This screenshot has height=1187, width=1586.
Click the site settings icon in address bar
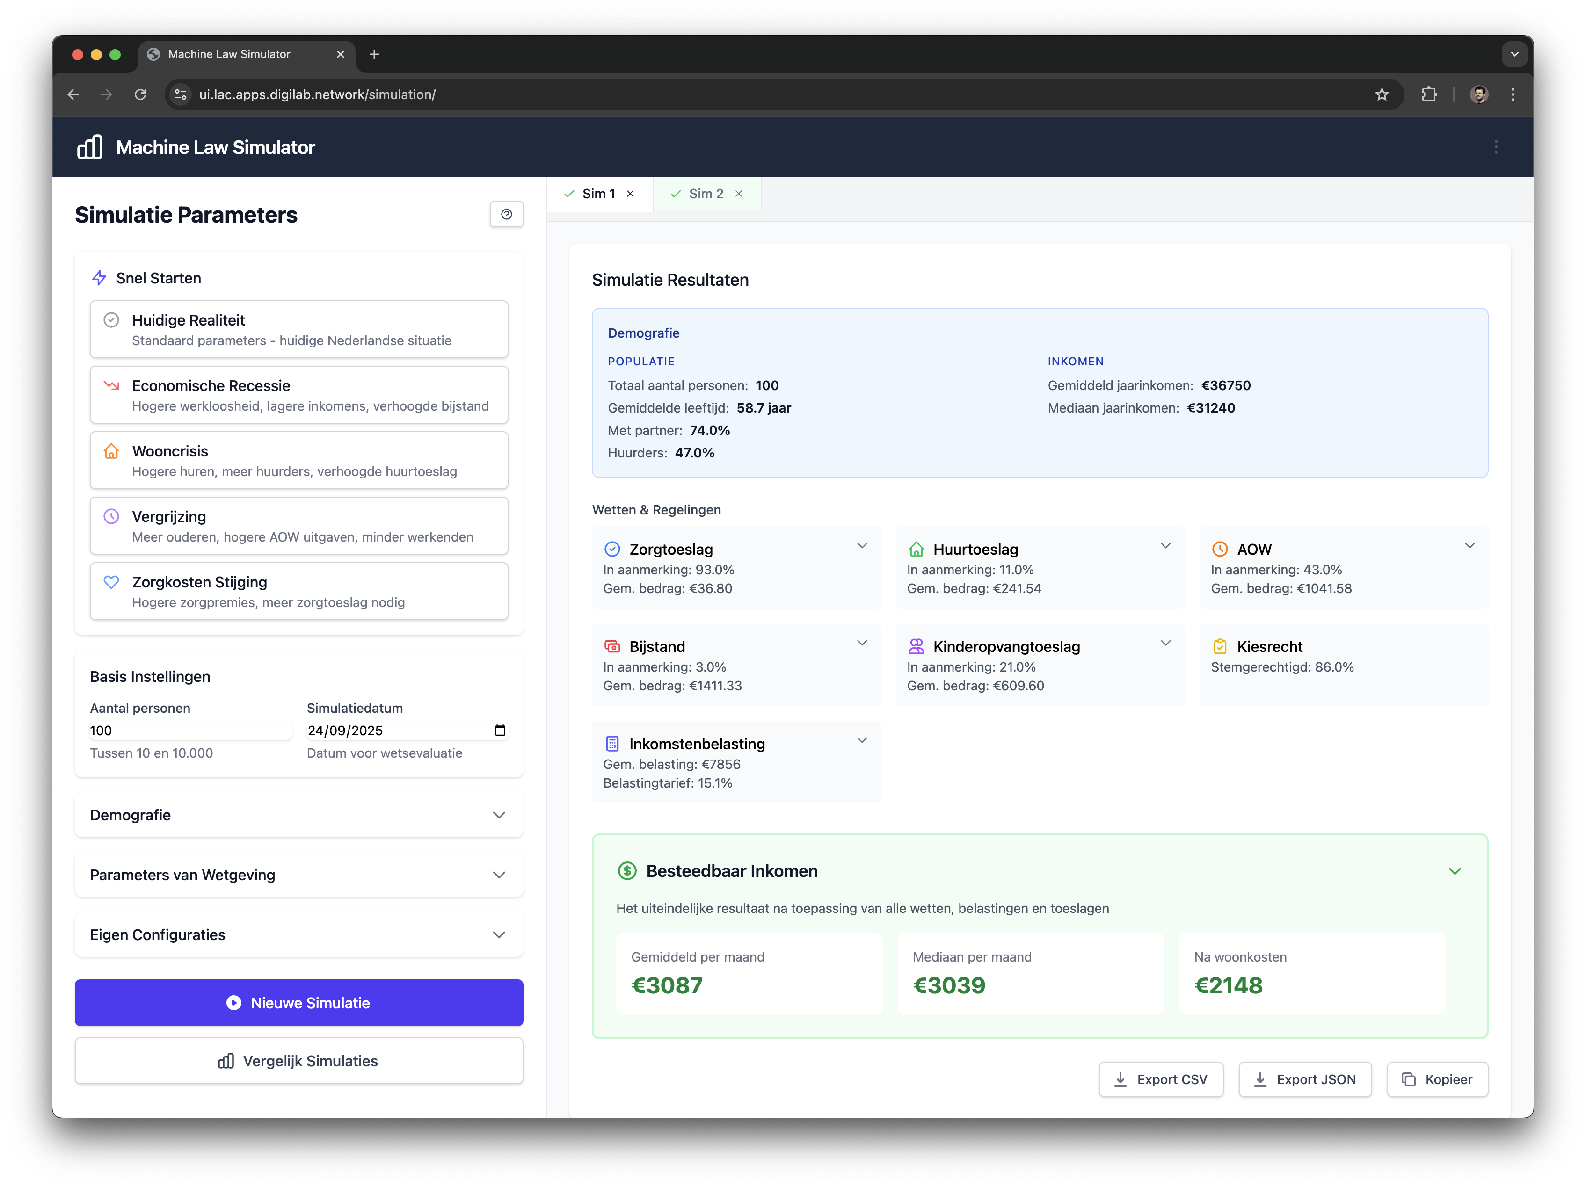(x=181, y=94)
